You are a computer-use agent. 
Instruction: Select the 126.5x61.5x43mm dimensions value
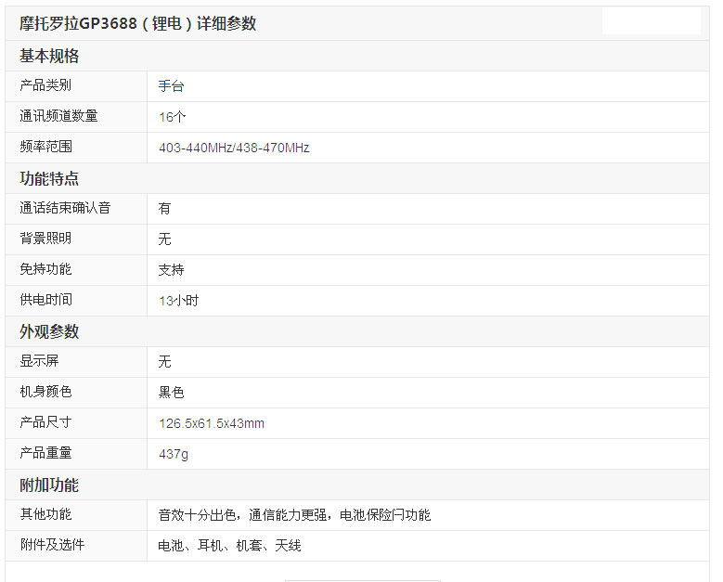tap(212, 423)
